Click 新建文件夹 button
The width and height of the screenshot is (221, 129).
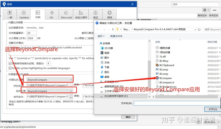116,36
